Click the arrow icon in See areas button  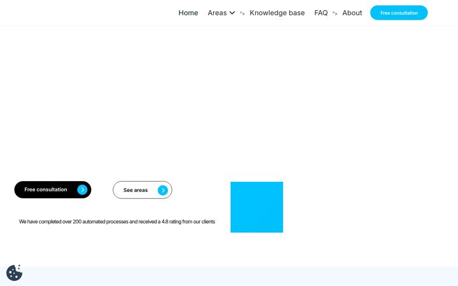pyautogui.click(x=163, y=190)
